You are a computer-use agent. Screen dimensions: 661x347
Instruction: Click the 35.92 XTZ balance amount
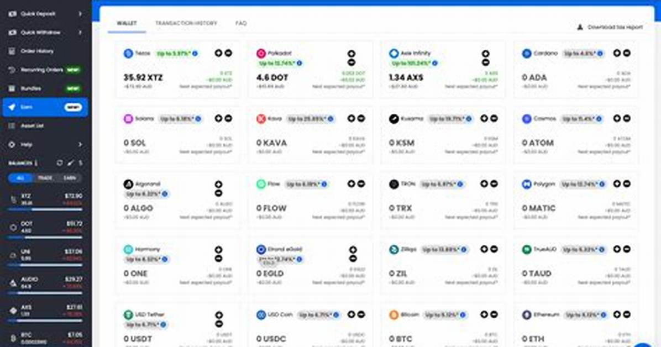tap(143, 77)
